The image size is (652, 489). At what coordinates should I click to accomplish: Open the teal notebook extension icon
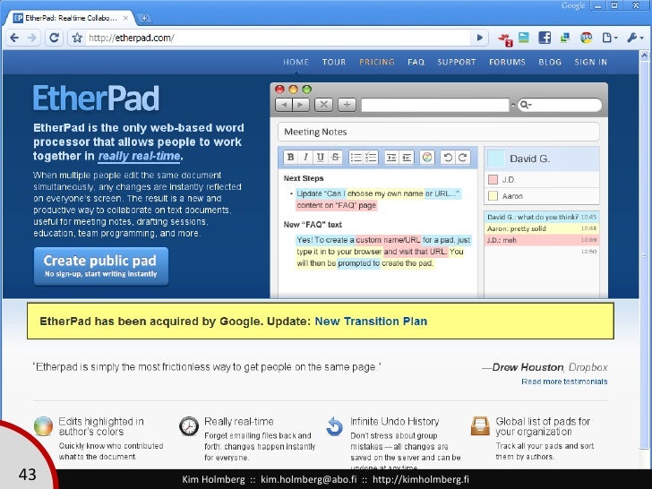[x=524, y=38]
